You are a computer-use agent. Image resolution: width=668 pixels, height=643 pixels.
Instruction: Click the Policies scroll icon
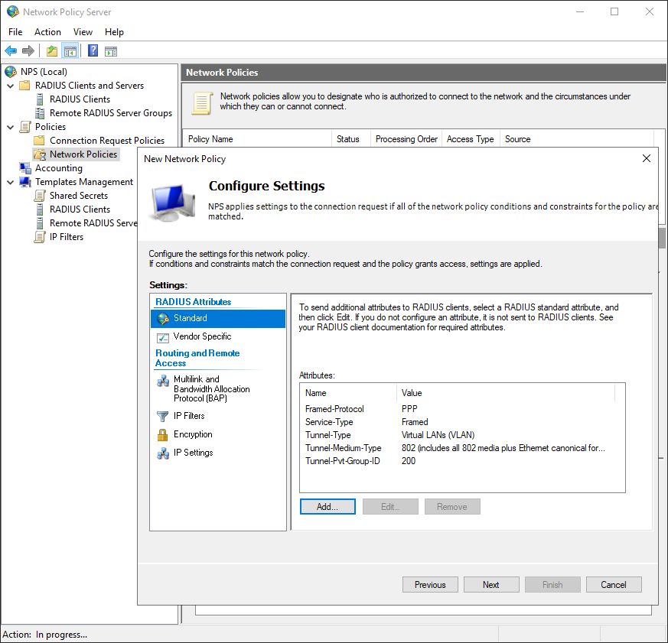25,126
